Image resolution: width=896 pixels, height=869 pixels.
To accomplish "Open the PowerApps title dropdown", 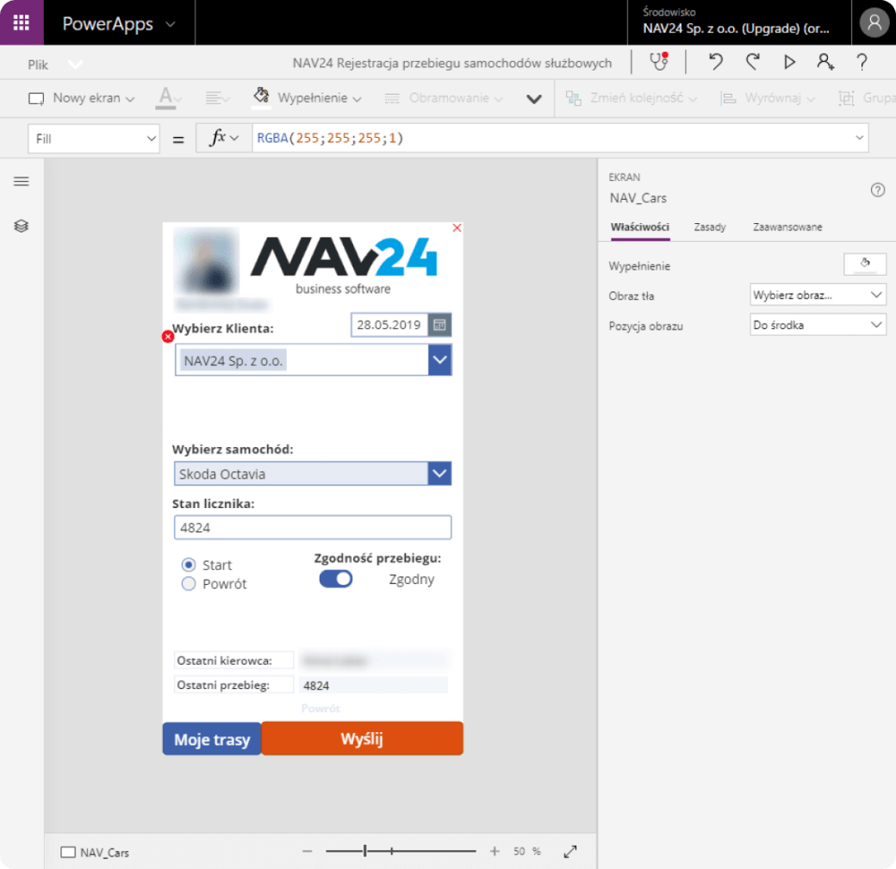I will coord(171,24).
